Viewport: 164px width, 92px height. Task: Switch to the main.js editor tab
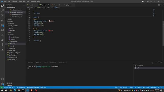click(x=31, y=5)
